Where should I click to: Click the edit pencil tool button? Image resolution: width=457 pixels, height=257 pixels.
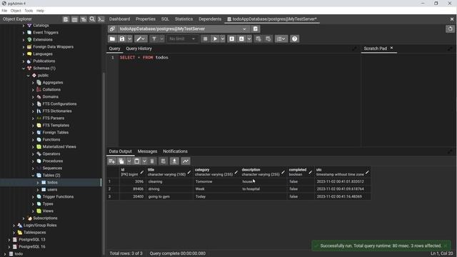[141, 39]
